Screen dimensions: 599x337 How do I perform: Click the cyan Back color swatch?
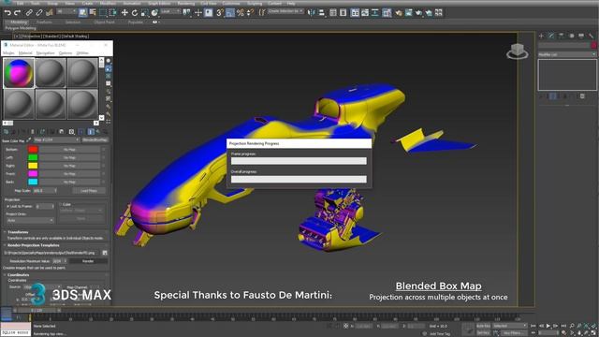(x=33, y=182)
